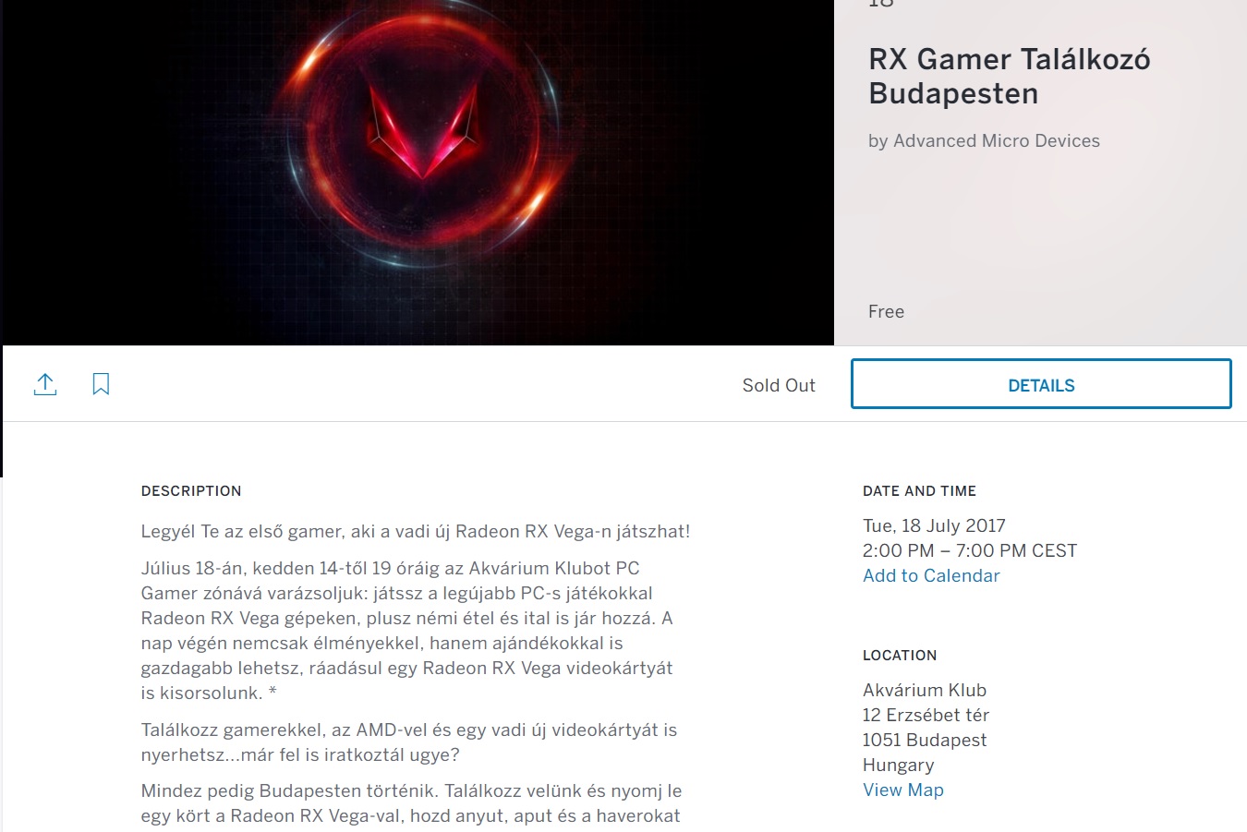Open the View Map link

click(x=902, y=790)
